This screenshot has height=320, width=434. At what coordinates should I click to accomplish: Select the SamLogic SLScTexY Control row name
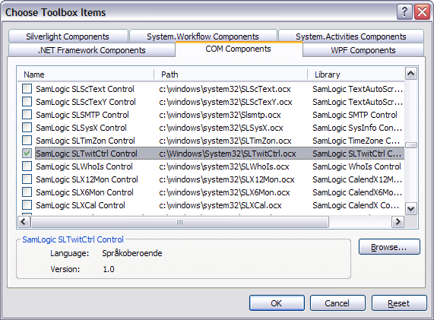pos(86,102)
